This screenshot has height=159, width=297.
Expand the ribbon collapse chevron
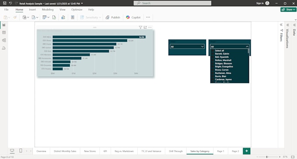coord(296,20)
